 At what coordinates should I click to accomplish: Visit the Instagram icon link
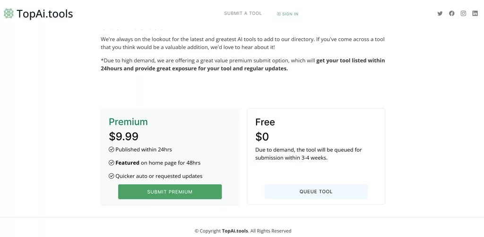click(x=464, y=14)
